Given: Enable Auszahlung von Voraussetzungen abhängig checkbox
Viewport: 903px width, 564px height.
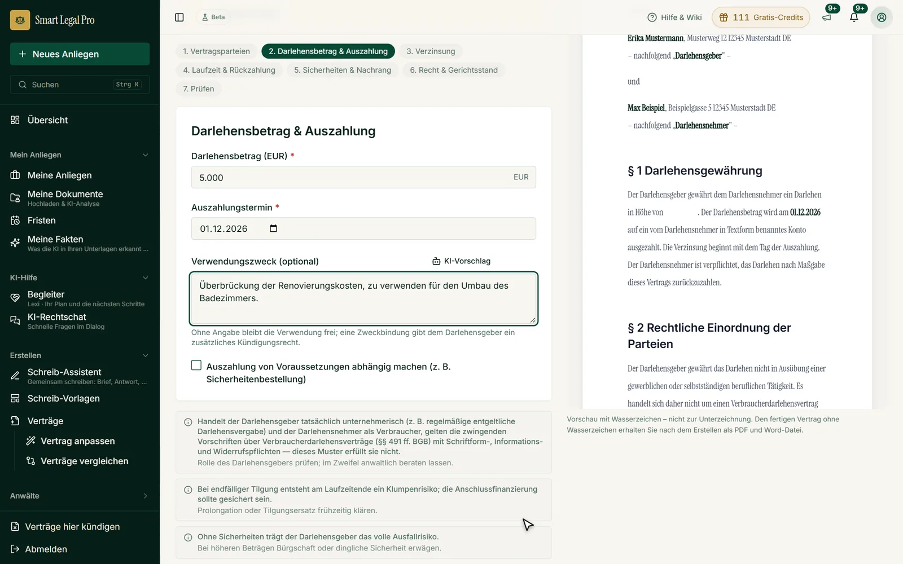Looking at the screenshot, I should 196,365.
